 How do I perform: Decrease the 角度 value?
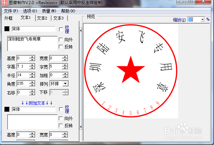click(32, 85)
